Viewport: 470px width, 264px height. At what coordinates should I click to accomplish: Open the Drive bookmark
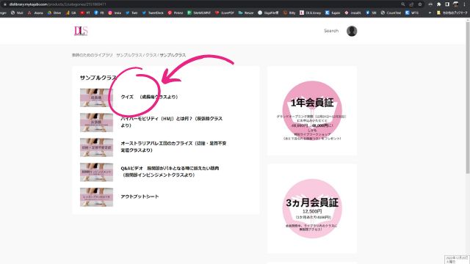(x=54, y=13)
